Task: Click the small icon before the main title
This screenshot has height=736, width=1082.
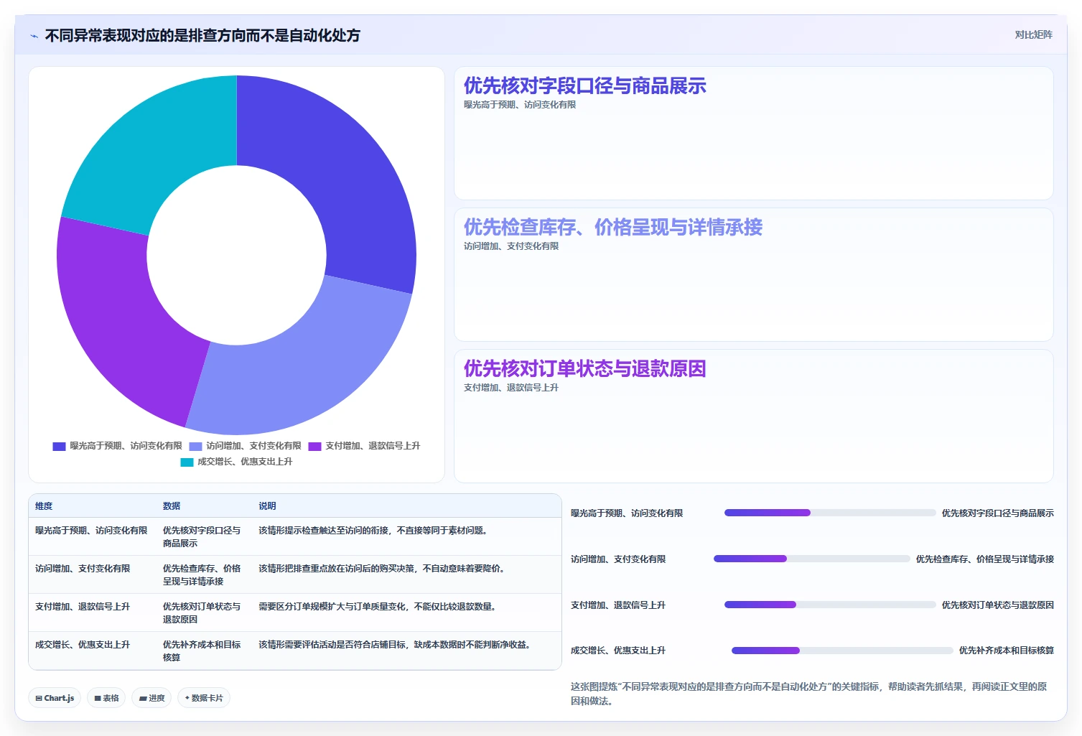Action: pyautogui.click(x=34, y=36)
